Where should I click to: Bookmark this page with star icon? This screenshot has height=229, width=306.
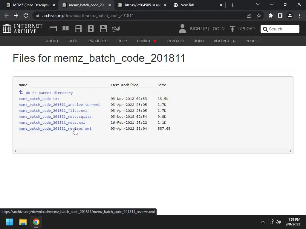pyautogui.click(x=259, y=16)
